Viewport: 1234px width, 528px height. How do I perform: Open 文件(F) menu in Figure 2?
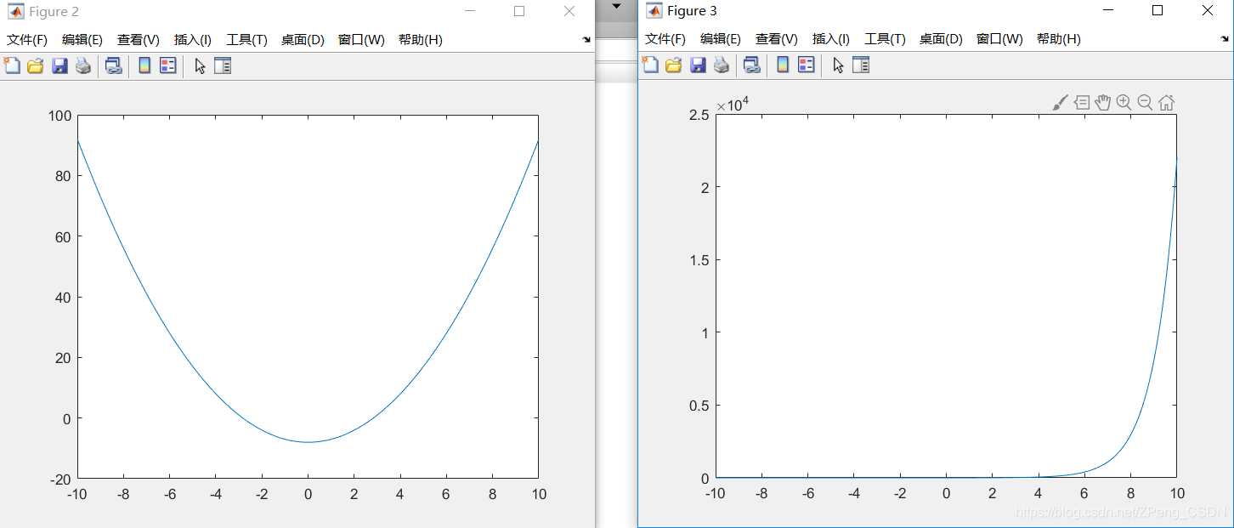point(27,40)
